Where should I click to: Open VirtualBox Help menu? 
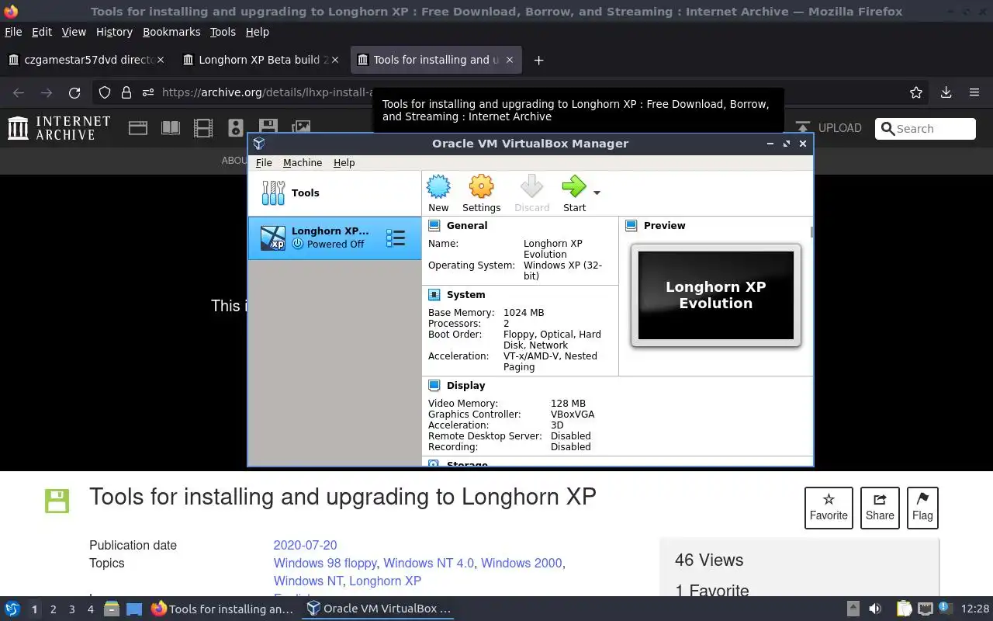pyautogui.click(x=344, y=162)
